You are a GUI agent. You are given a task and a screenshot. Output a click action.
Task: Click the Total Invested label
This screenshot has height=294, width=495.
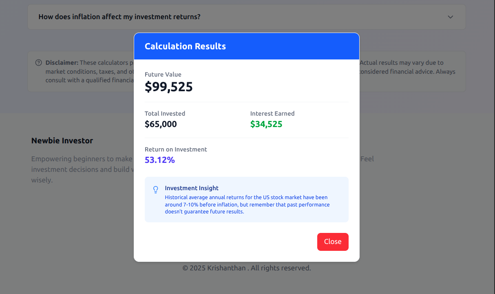tap(165, 114)
